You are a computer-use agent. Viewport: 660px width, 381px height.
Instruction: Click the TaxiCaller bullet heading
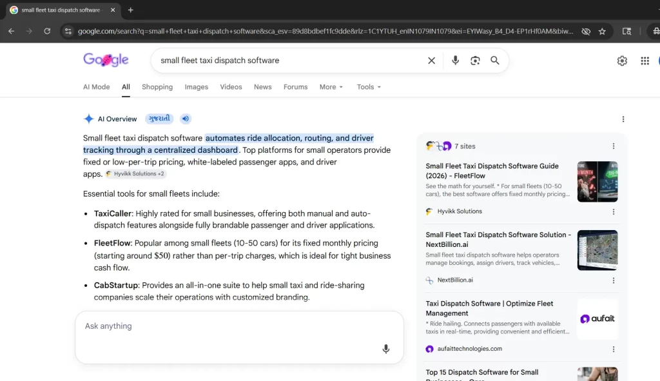113,213
